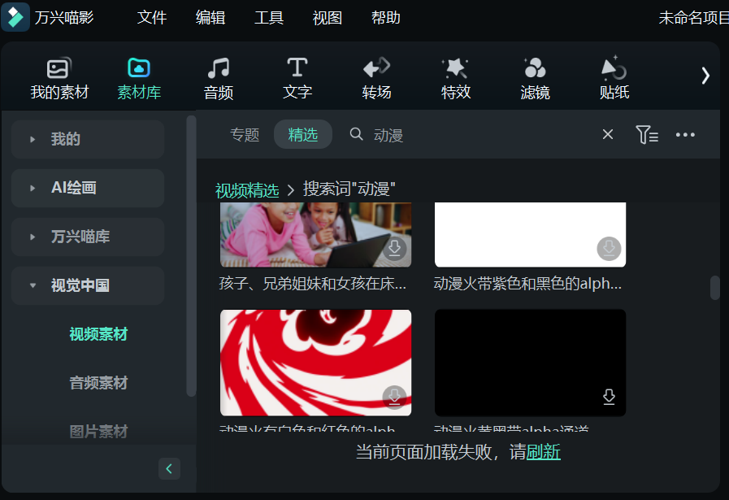Screen dimensions: 729x500
Task: Clear the search with the X button
Action: click(607, 134)
